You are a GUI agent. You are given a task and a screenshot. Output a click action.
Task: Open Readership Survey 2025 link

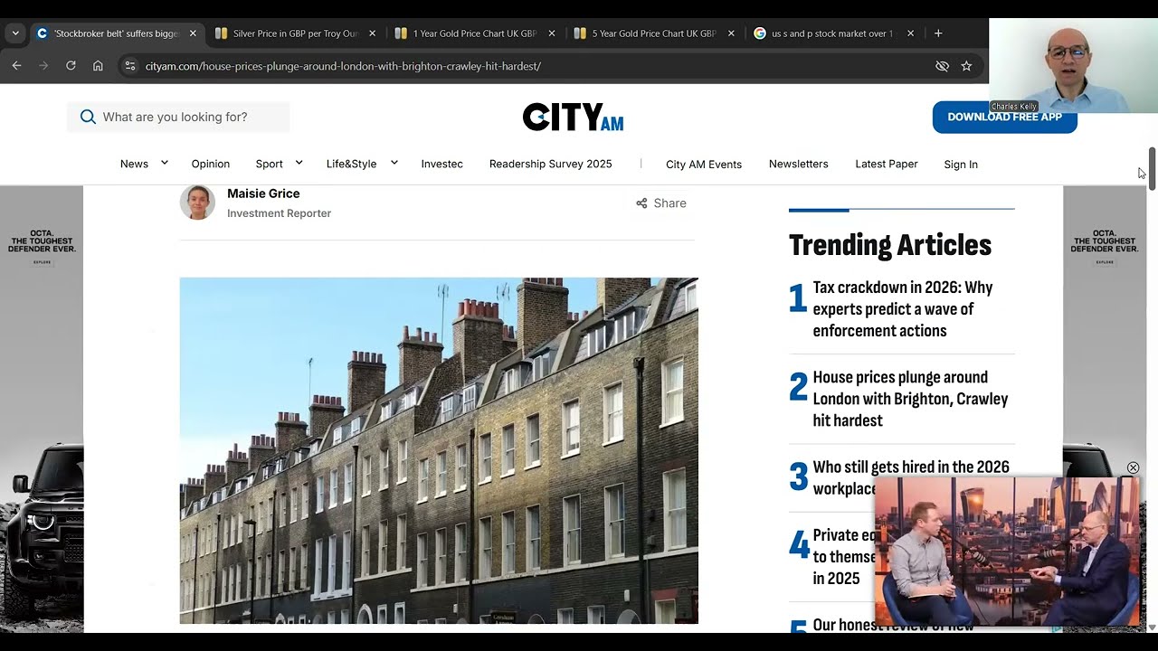coord(550,164)
